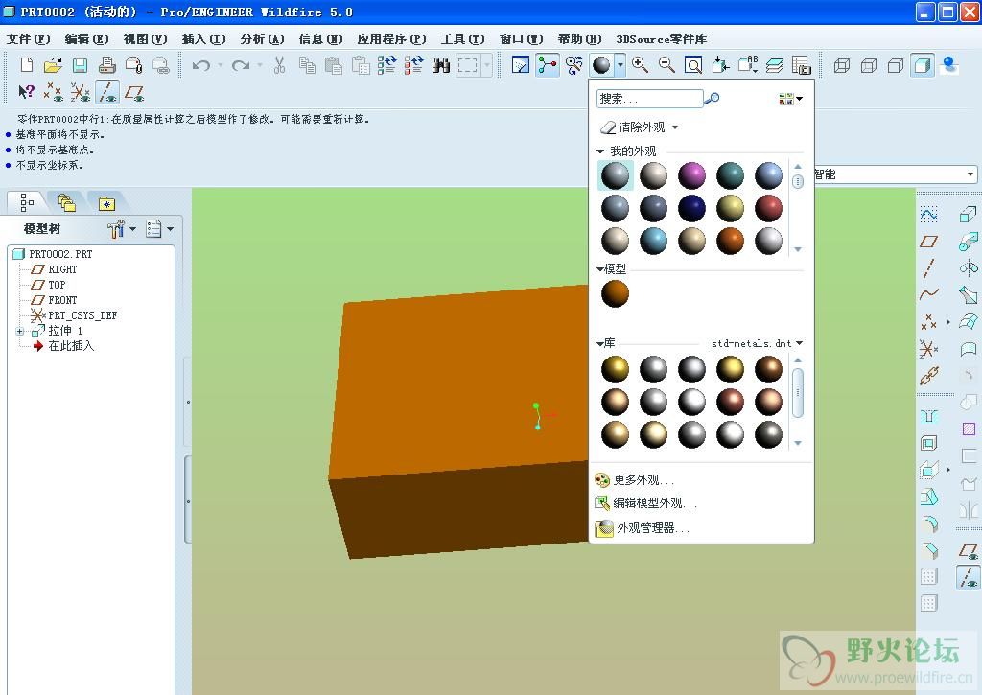Click the search magnifier in appearance panel

(x=713, y=99)
